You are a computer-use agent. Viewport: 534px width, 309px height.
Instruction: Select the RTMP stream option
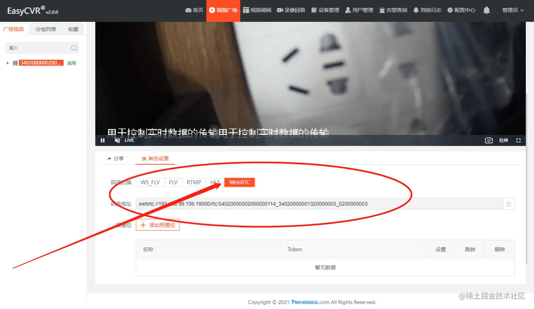click(x=194, y=182)
